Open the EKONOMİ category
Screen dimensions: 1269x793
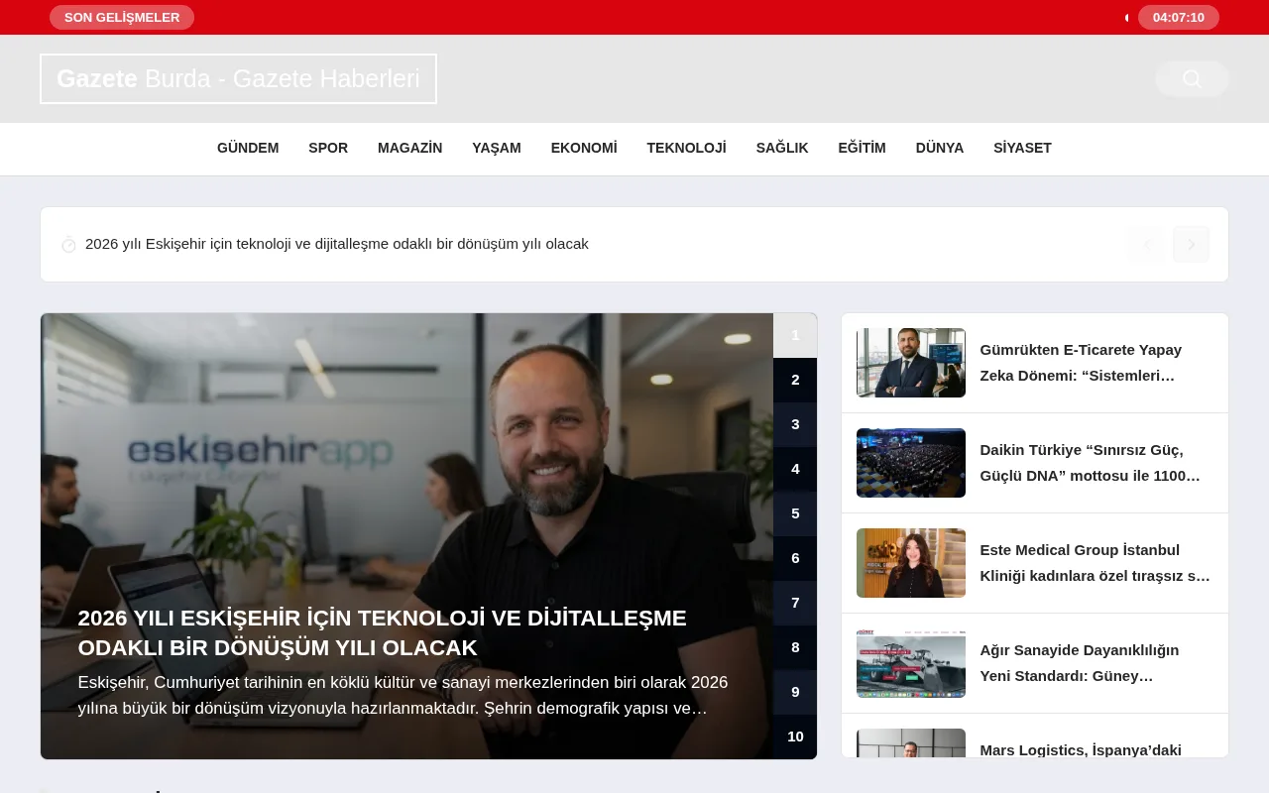tap(584, 148)
